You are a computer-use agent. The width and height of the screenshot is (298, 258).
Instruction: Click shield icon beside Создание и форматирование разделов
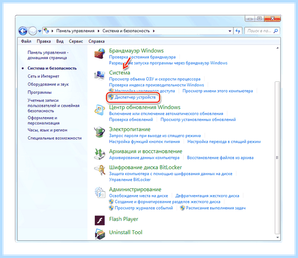coord(111,201)
